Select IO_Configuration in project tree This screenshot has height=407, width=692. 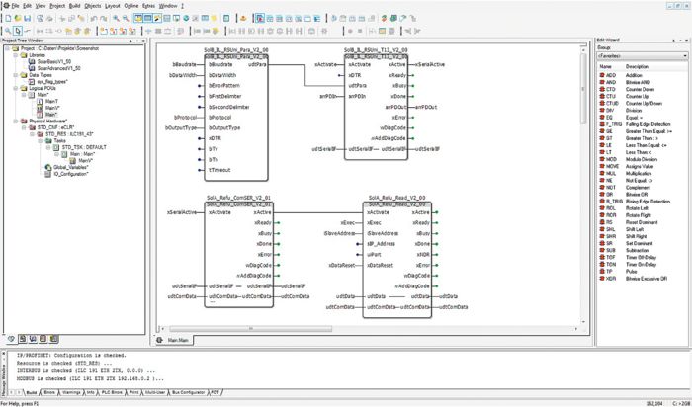[71, 174]
